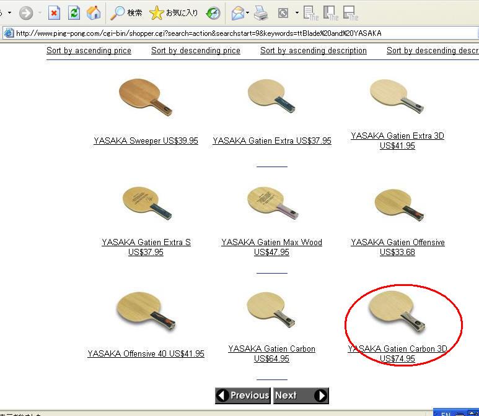Click the Gatien Extra 3D blade image
The image size is (479, 416).
[x=397, y=96]
